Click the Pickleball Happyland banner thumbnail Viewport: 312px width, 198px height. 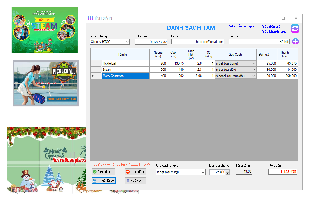click(46, 83)
